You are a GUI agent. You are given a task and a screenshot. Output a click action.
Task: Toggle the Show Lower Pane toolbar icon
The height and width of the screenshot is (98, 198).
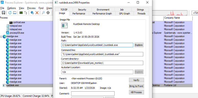15,13
